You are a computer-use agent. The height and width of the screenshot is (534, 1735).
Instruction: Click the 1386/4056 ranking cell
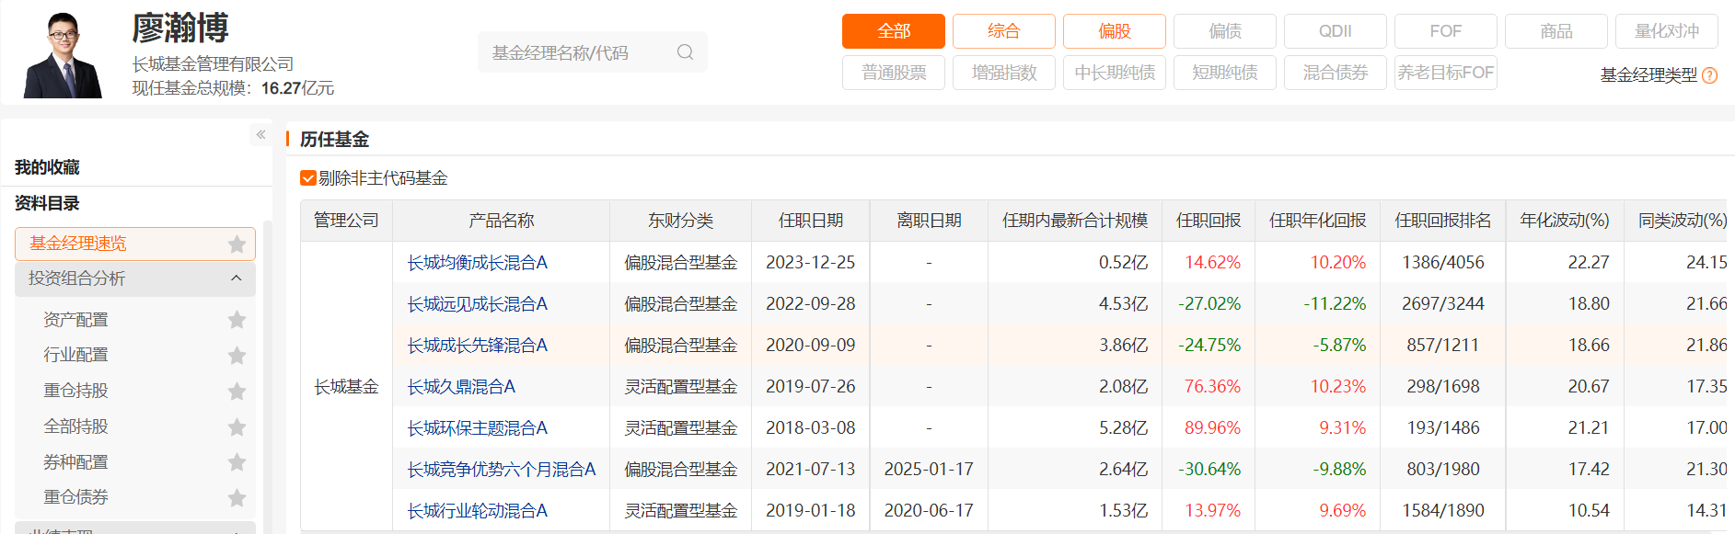[1443, 263]
